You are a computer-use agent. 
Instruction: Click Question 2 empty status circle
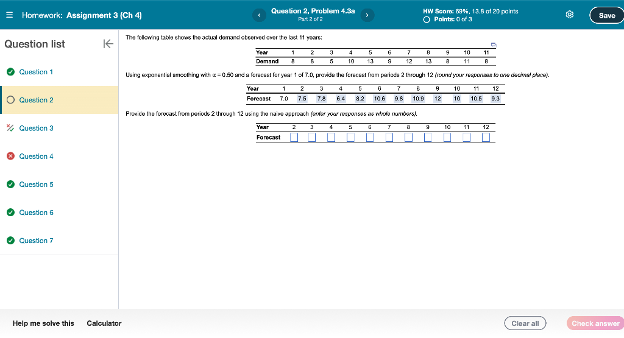point(11,100)
